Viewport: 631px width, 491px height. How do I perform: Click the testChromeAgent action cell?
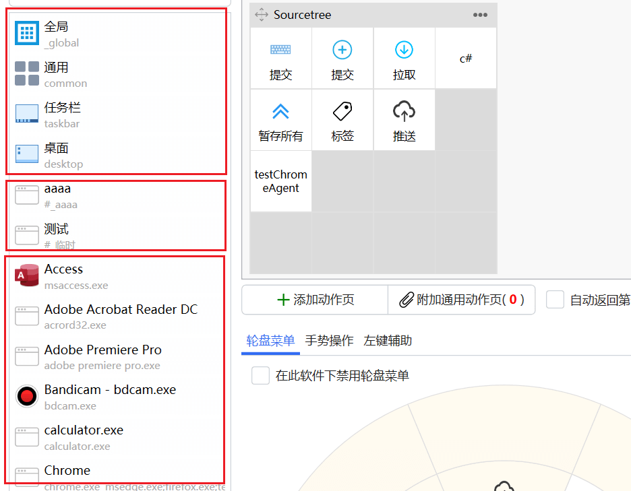[281, 181]
